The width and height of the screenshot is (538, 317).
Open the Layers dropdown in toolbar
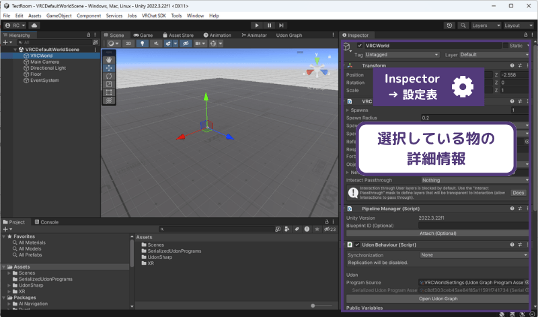[x=486, y=26]
